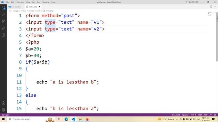Screen dimensions: 218x122
Task: Switch to the ifelse.php tab
Action: [33, 7]
